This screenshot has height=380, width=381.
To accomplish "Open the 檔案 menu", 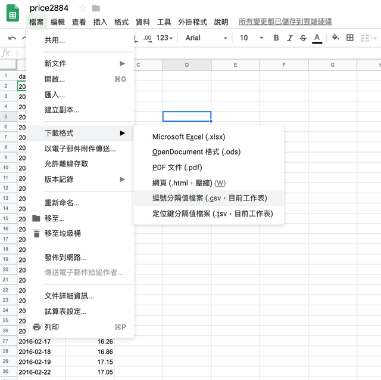I will point(36,22).
